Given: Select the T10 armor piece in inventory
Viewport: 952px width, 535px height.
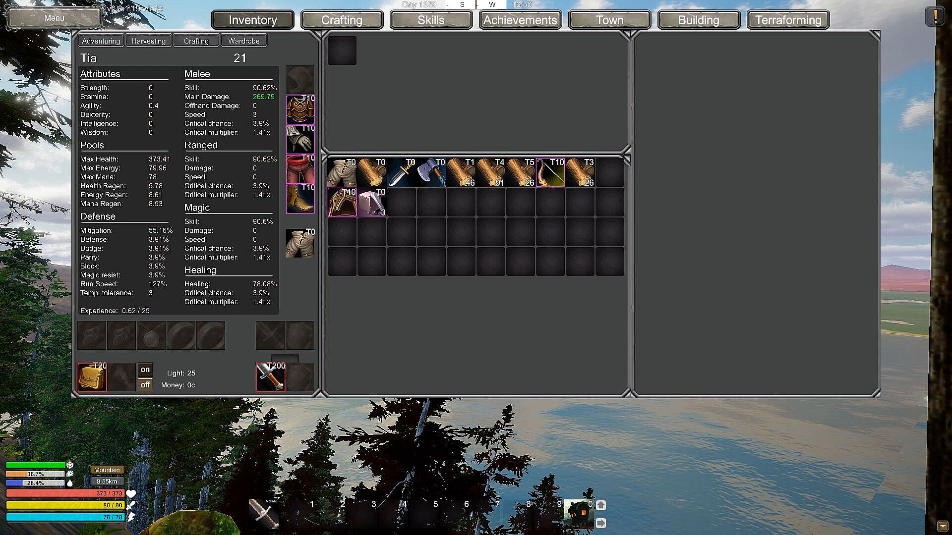Looking at the screenshot, I should click(342, 203).
